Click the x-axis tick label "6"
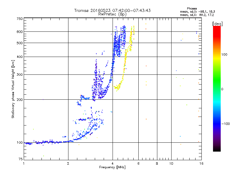 [x=138, y=163]
